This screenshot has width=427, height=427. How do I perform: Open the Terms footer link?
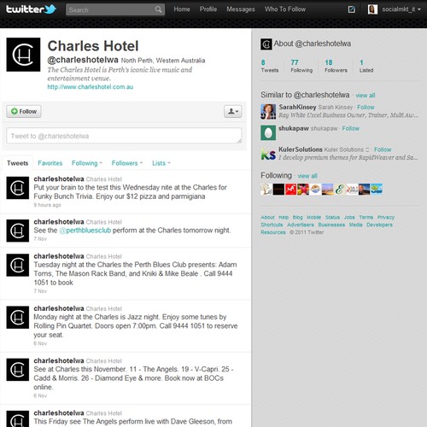366,217
